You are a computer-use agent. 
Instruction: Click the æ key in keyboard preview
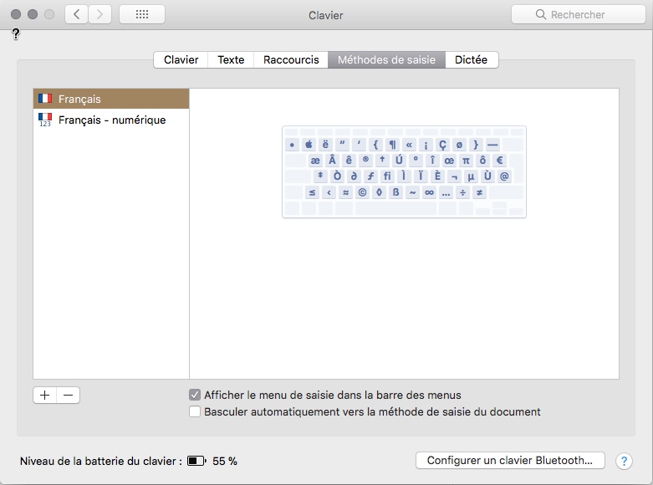[315, 161]
